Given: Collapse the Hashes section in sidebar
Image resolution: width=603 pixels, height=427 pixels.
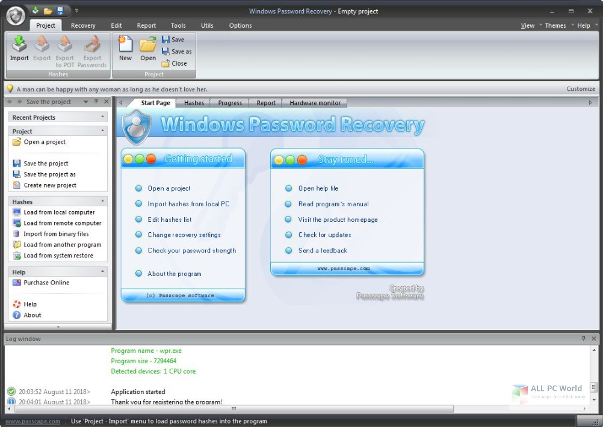Looking at the screenshot, I should click(102, 201).
